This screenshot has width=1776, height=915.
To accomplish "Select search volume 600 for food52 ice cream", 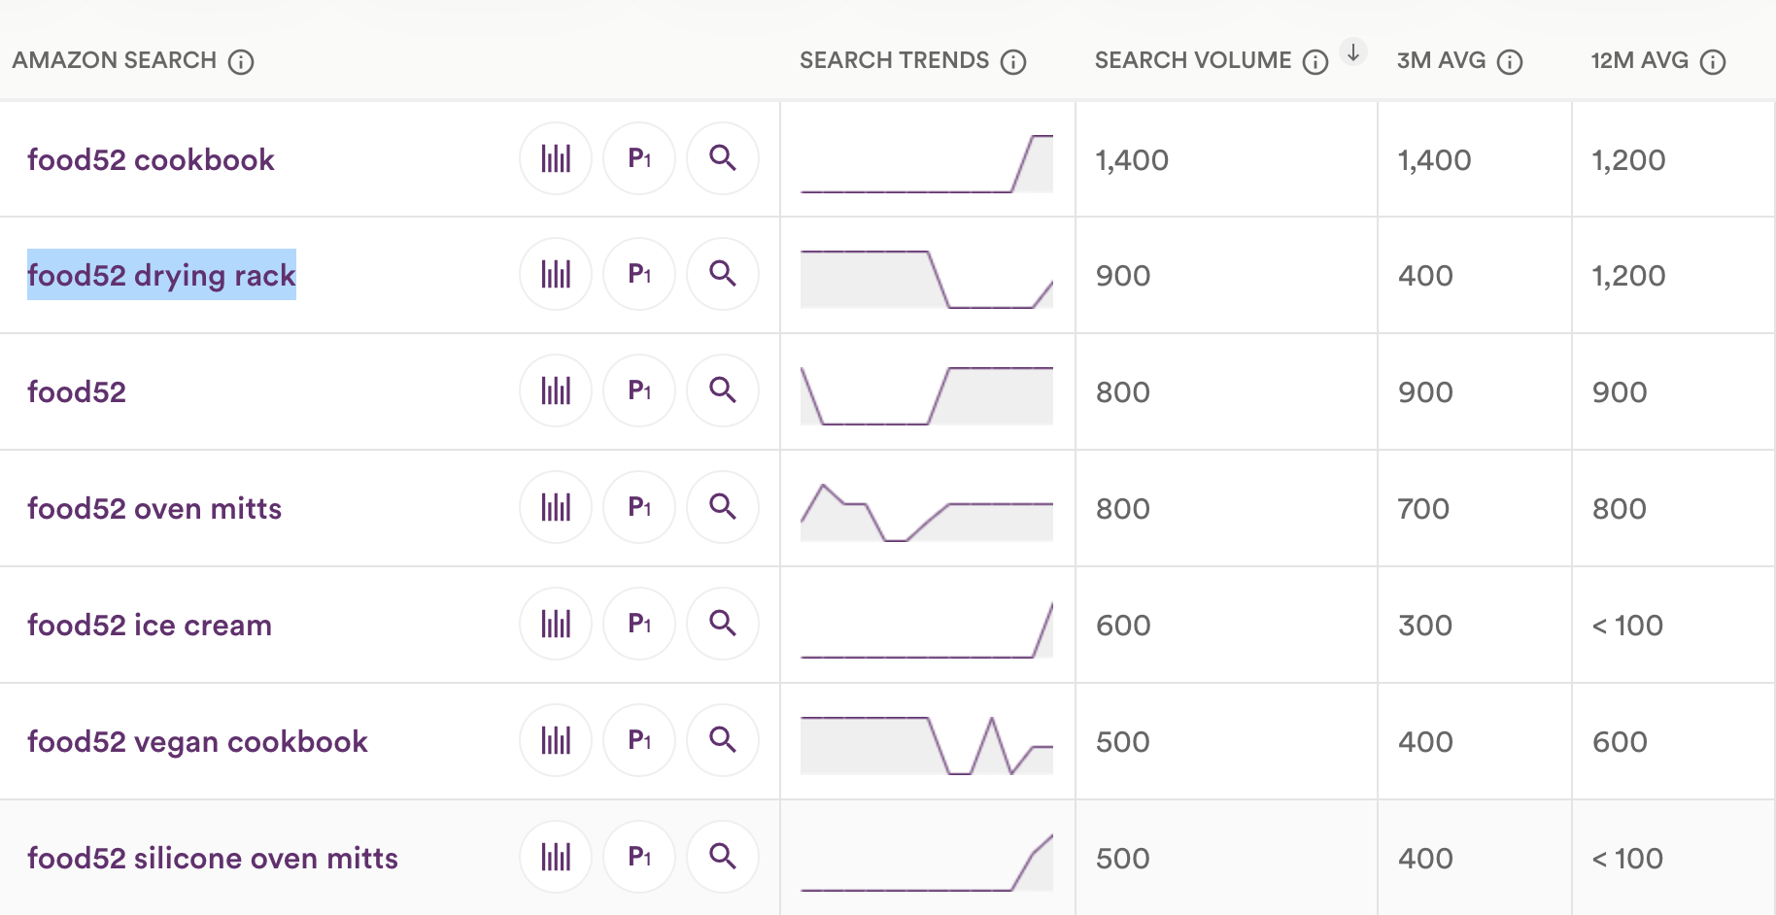I will (x=1123, y=626).
